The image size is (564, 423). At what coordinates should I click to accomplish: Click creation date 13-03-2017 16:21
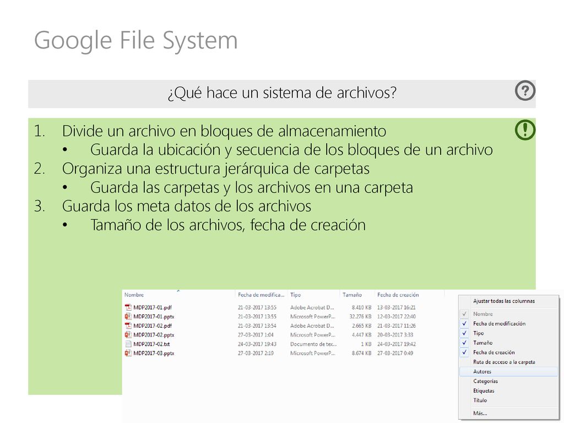click(396, 307)
